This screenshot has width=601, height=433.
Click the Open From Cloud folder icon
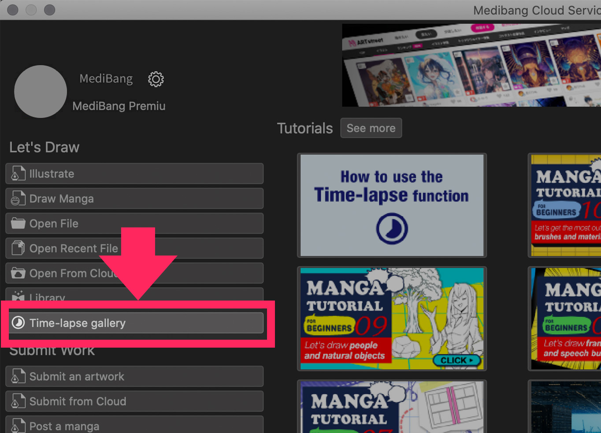pos(17,273)
